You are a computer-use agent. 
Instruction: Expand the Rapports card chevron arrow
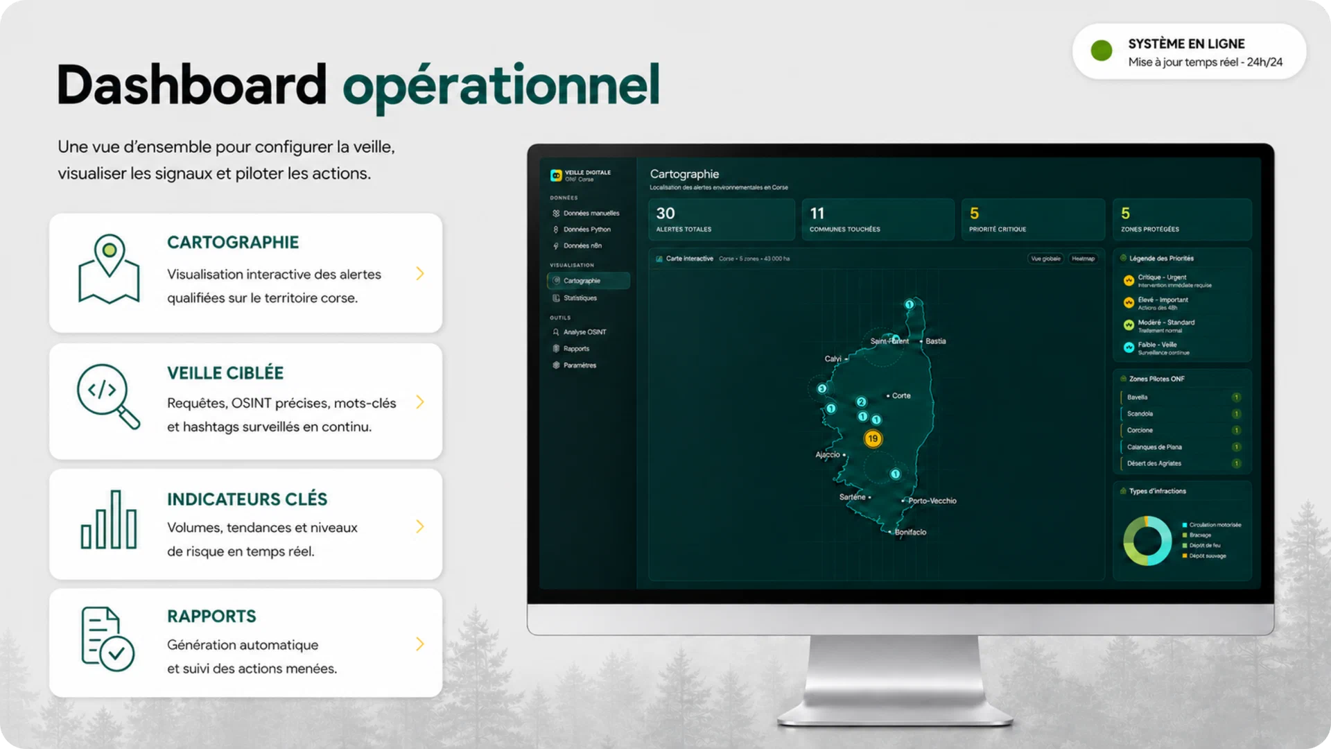(x=420, y=644)
